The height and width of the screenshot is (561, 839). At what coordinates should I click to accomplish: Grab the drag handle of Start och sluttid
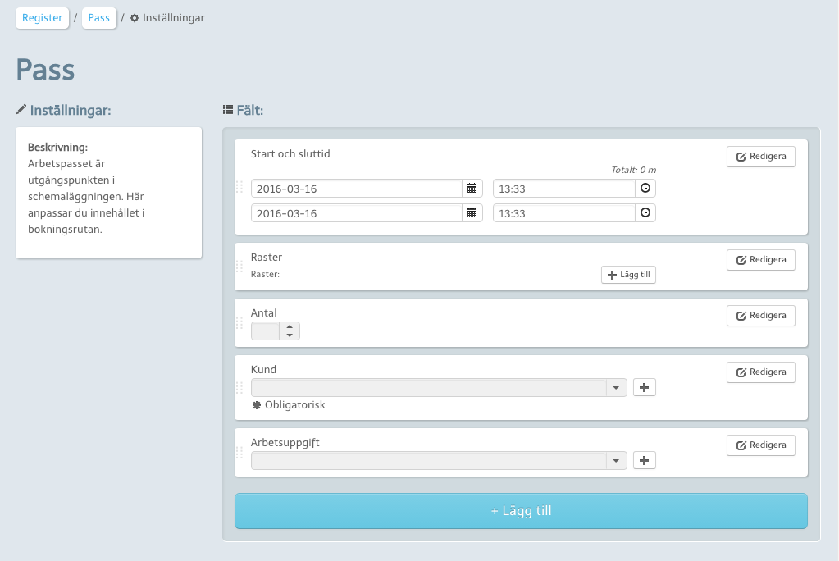coord(239,187)
